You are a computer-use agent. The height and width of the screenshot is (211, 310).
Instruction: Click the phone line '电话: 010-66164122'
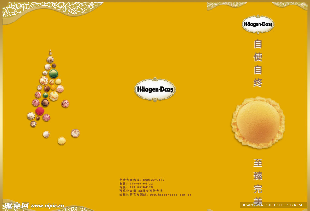click(136, 183)
